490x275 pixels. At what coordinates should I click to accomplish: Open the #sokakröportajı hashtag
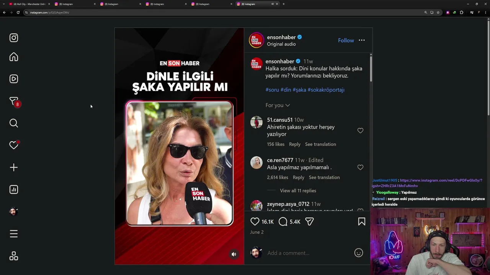(x=326, y=90)
